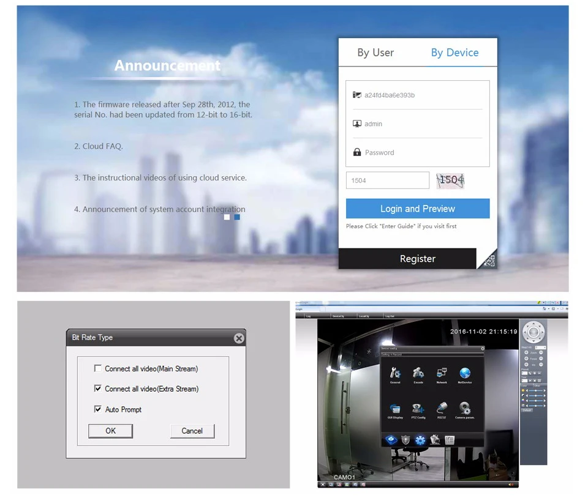Viewport: 588px width, 498px height.
Task: Refresh the 1504 captcha image
Action: [450, 180]
